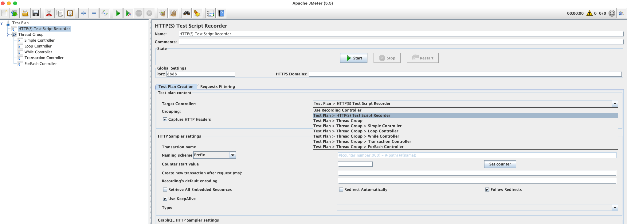Choose Use Recording Controller option
The width and height of the screenshot is (627, 224).
pyautogui.click(x=465, y=110)
